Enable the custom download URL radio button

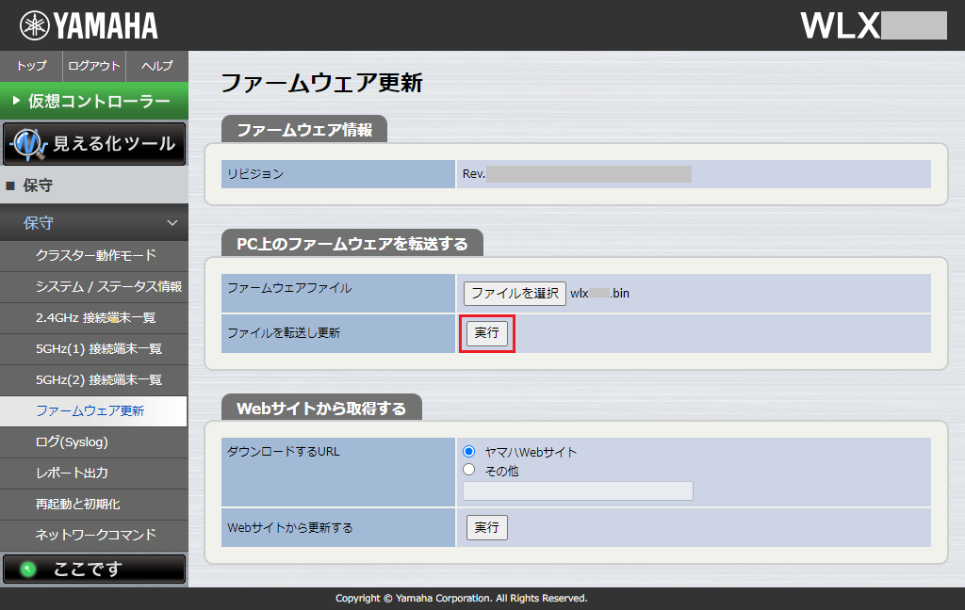pos(468,469)
